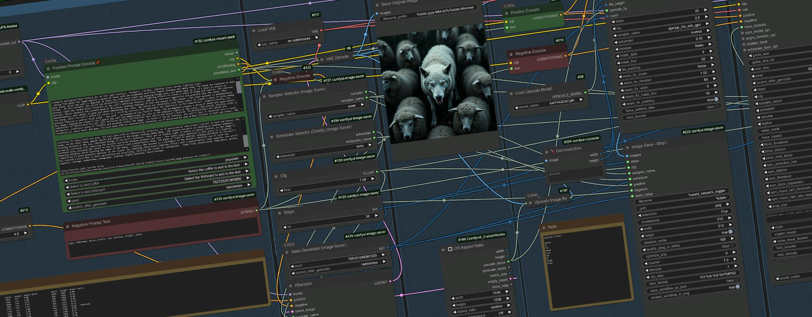This screenshot has width=812, height=317.
Task: Select the Load Upscale Model node title
Action: click(533, 91)
